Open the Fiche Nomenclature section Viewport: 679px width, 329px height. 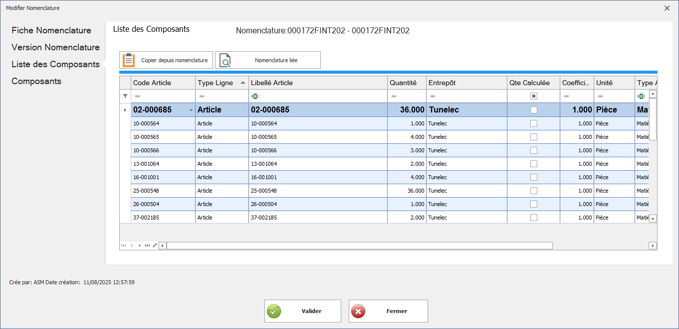pos(51,30)
